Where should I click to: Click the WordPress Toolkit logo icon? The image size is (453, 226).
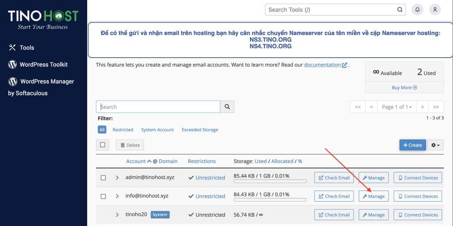tap(12, 64)
